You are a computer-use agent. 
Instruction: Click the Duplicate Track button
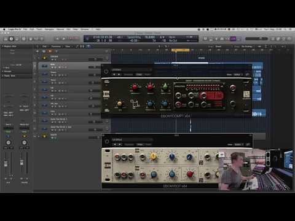[x=44, y=51]
